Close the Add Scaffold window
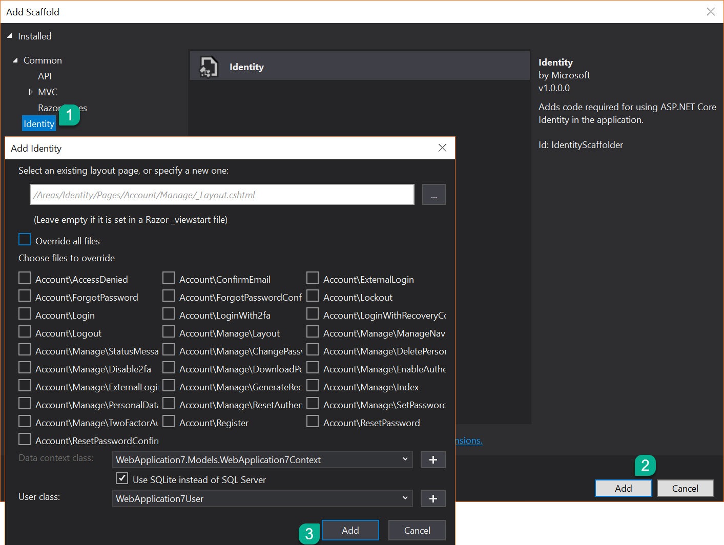The width and height of the screenshot is (724, 545). [x=711, y=12]
